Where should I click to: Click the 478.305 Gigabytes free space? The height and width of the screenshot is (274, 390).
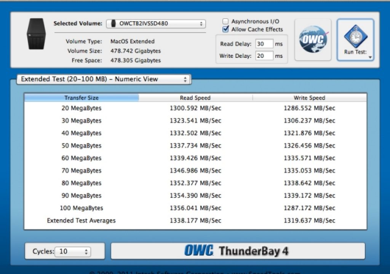(136, 61)
